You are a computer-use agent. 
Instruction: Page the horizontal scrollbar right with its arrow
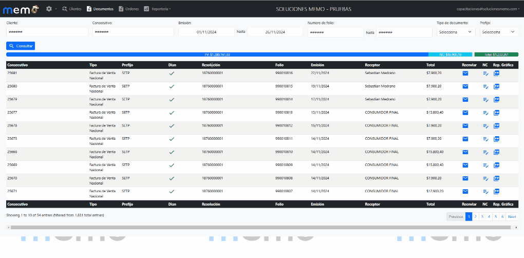517,227
